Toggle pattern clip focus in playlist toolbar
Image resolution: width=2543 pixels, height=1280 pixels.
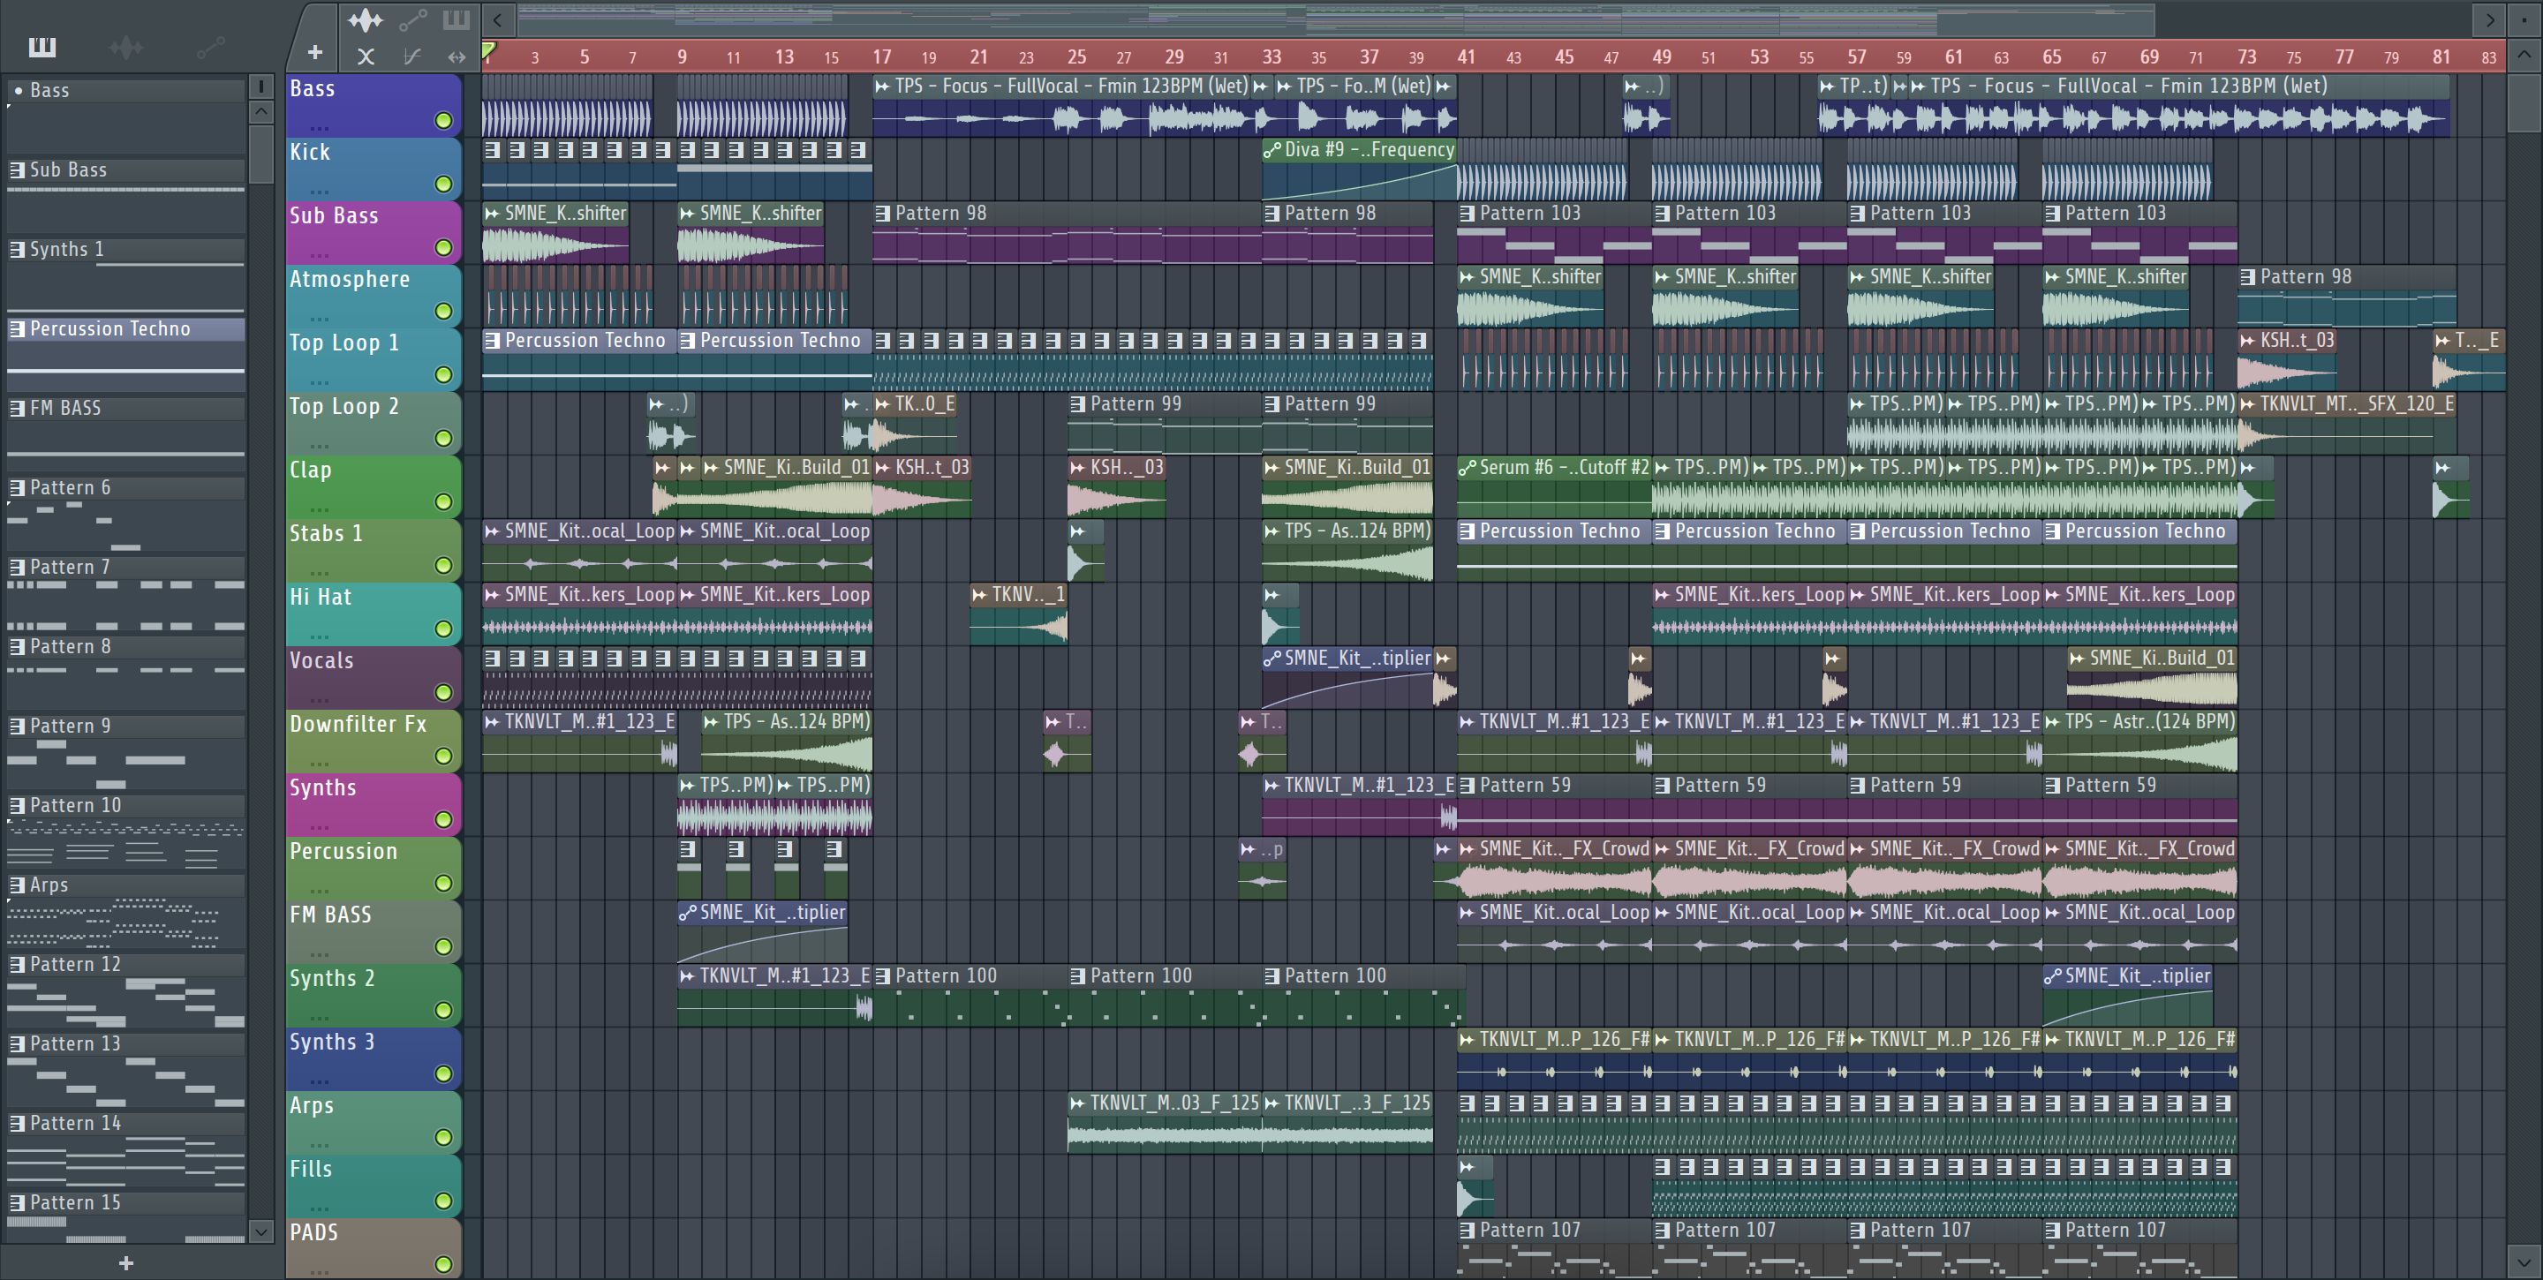pyautogui.click(x=457, y=19)
